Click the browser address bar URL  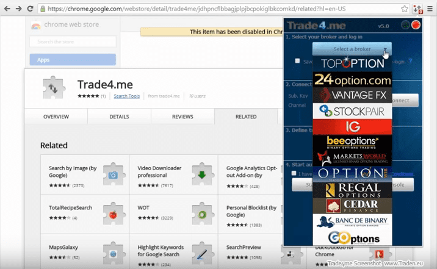(x=197, y=9)
